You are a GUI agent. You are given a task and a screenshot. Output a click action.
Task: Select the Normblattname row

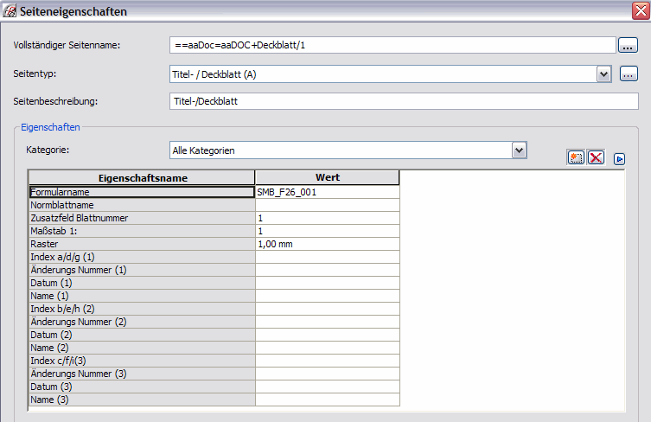click(142, 205)
